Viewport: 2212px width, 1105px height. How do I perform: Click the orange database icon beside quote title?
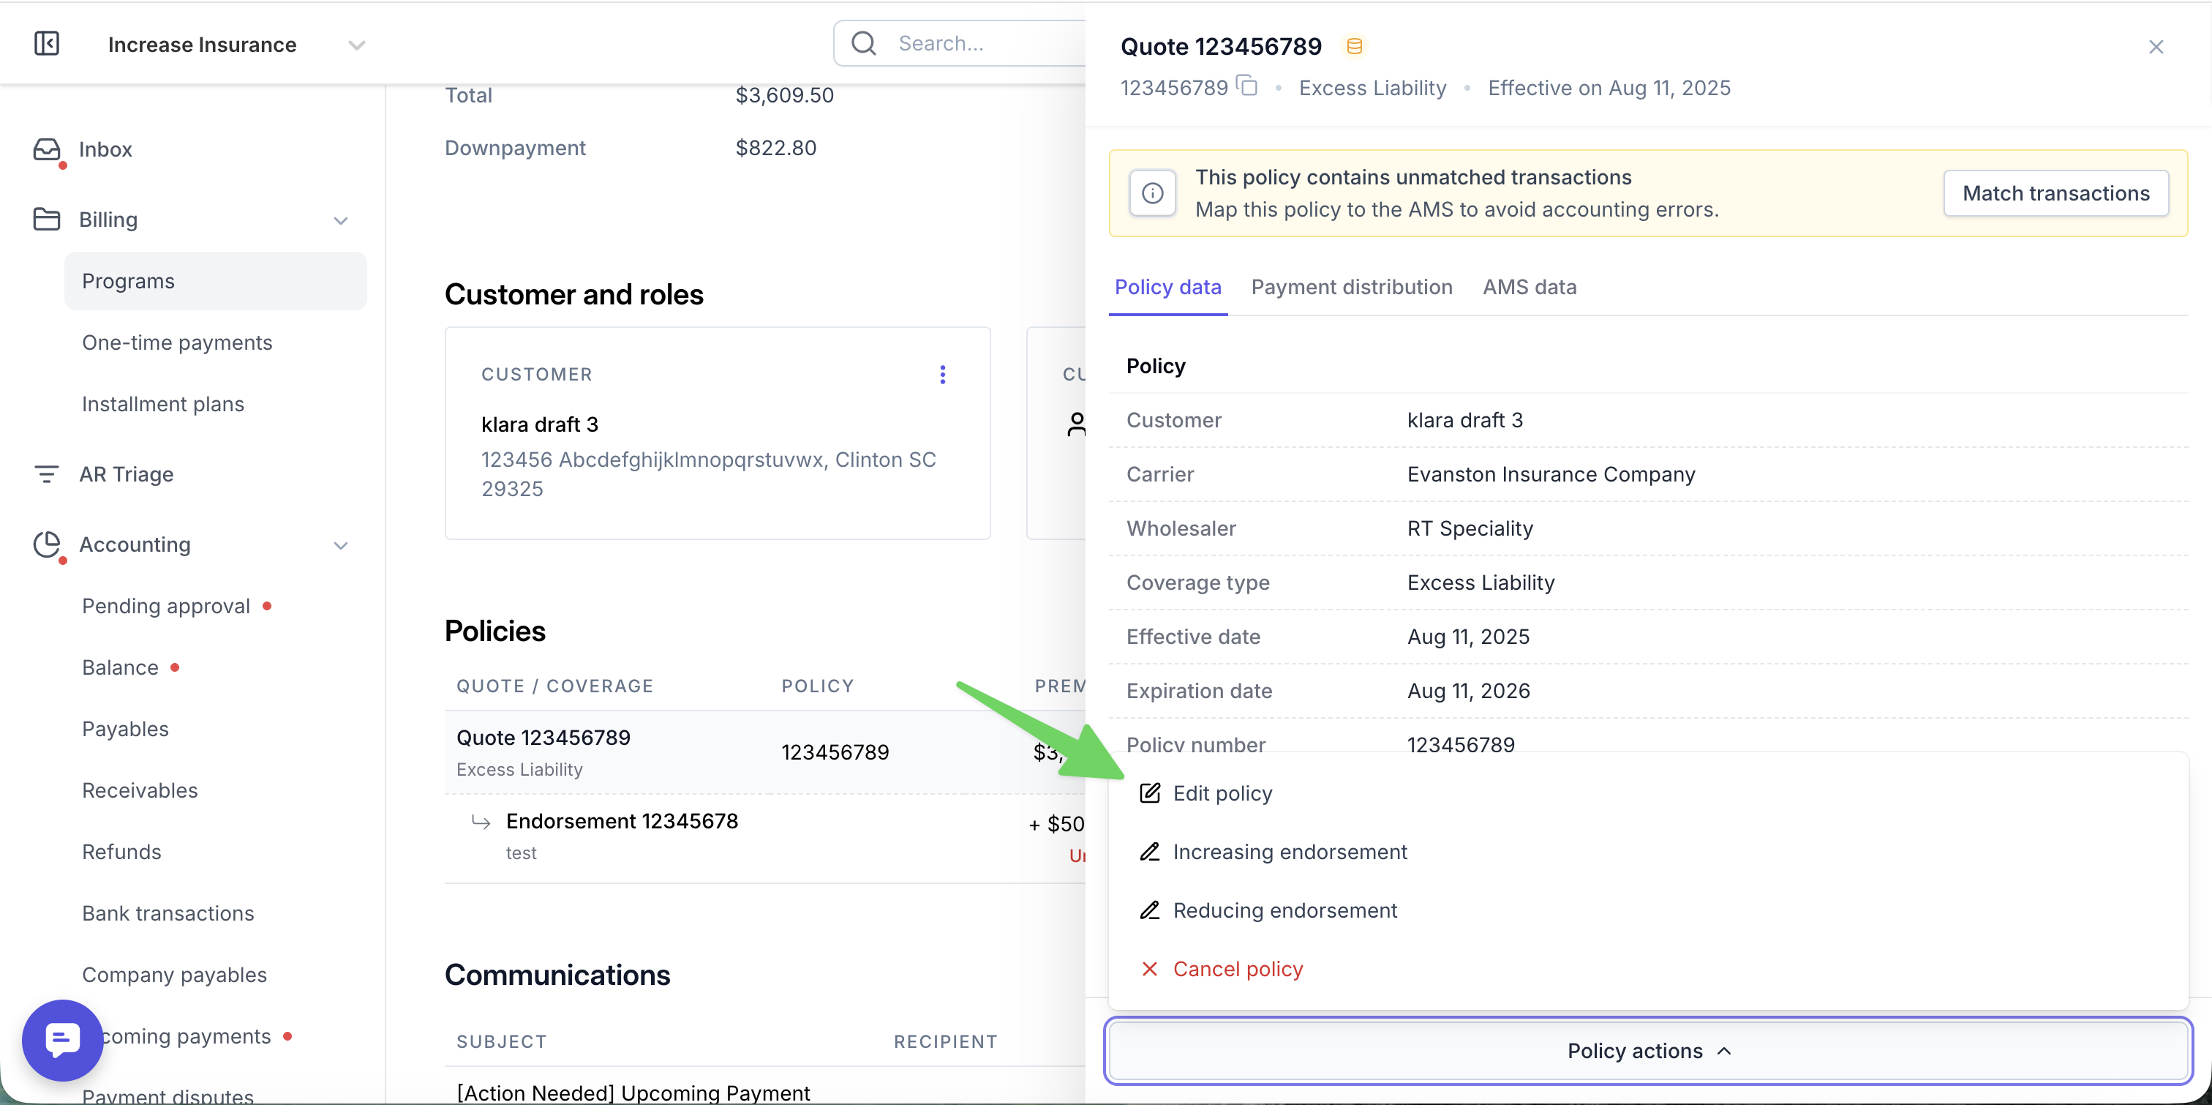click(1354, 46)
